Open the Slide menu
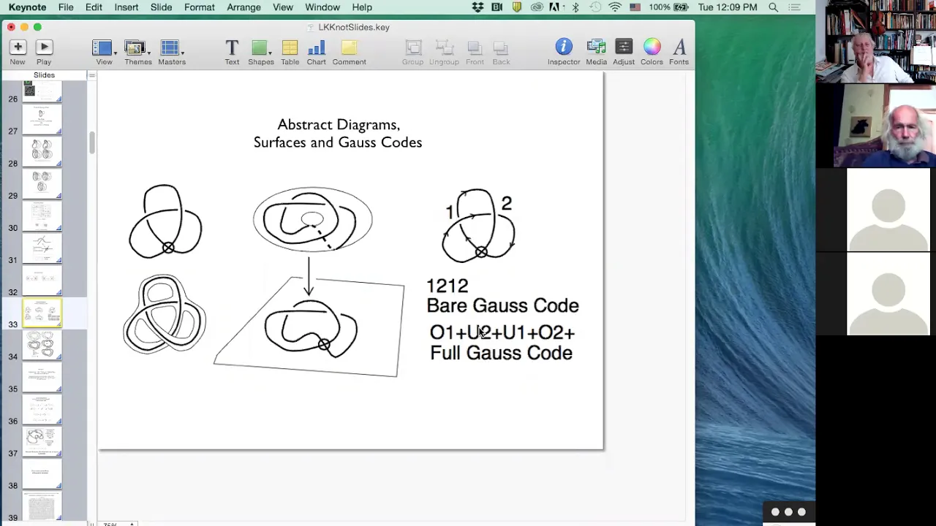The width and height of the screenshot is (936, 526). (161, 7)
